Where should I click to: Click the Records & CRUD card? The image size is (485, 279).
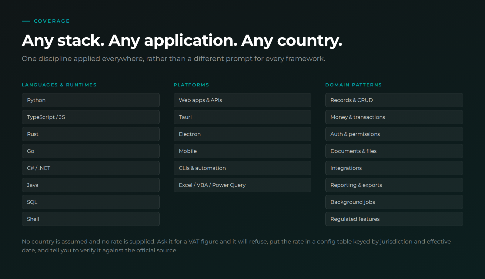click(394, 100)
